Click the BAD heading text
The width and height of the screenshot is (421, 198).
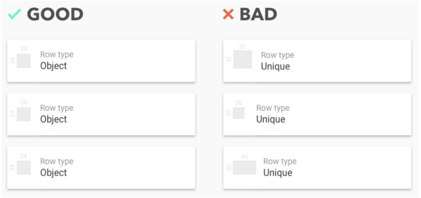pos(258,14)
